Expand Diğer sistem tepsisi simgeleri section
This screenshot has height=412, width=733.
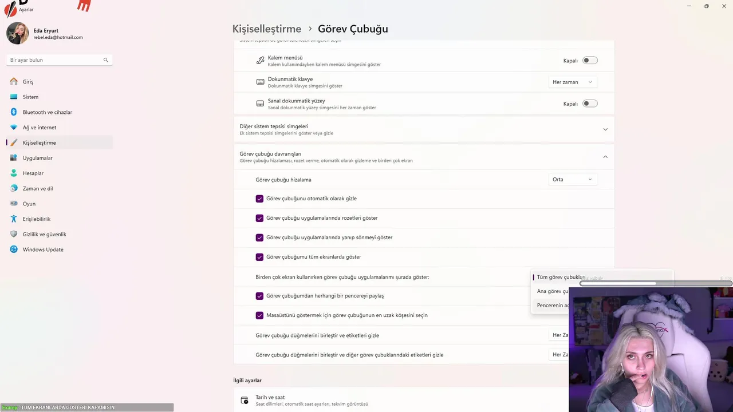(605, 129)
